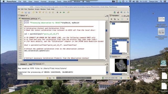The width and height of the screenshot is (168, 94).
Task: Click the editor vertical scrollbar
Action: (x=106, y=40)
